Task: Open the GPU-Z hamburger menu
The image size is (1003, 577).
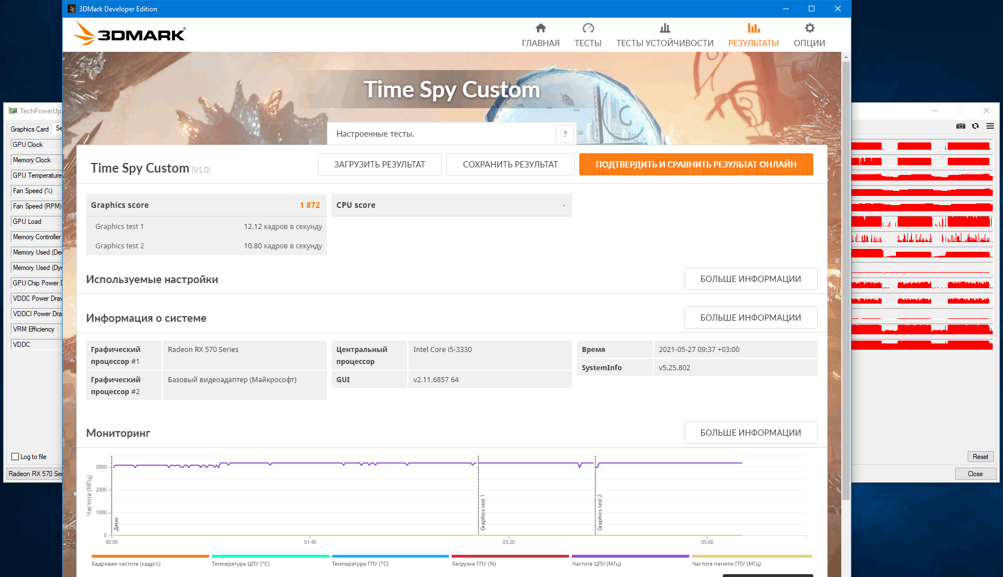Action: point(990,126)
